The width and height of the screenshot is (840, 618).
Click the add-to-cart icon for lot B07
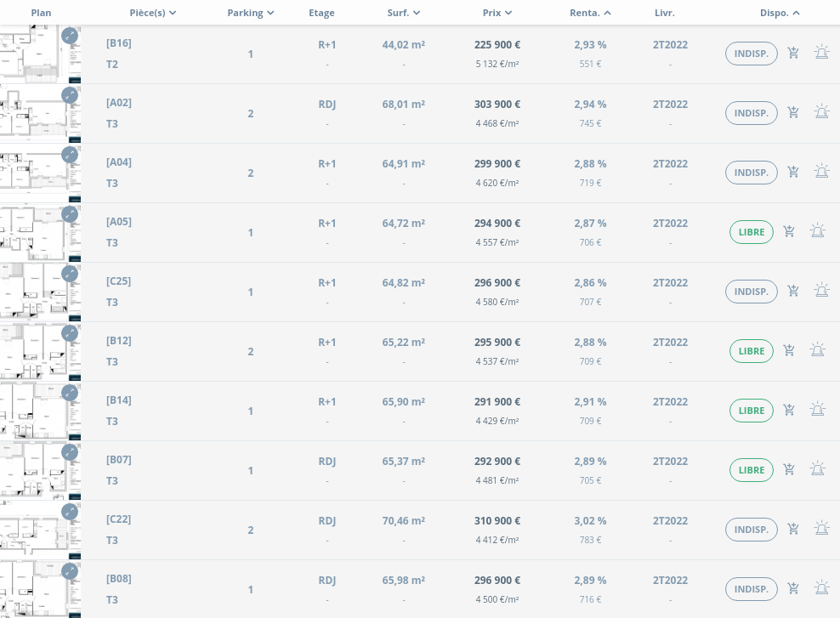click(x=789, y=469)
